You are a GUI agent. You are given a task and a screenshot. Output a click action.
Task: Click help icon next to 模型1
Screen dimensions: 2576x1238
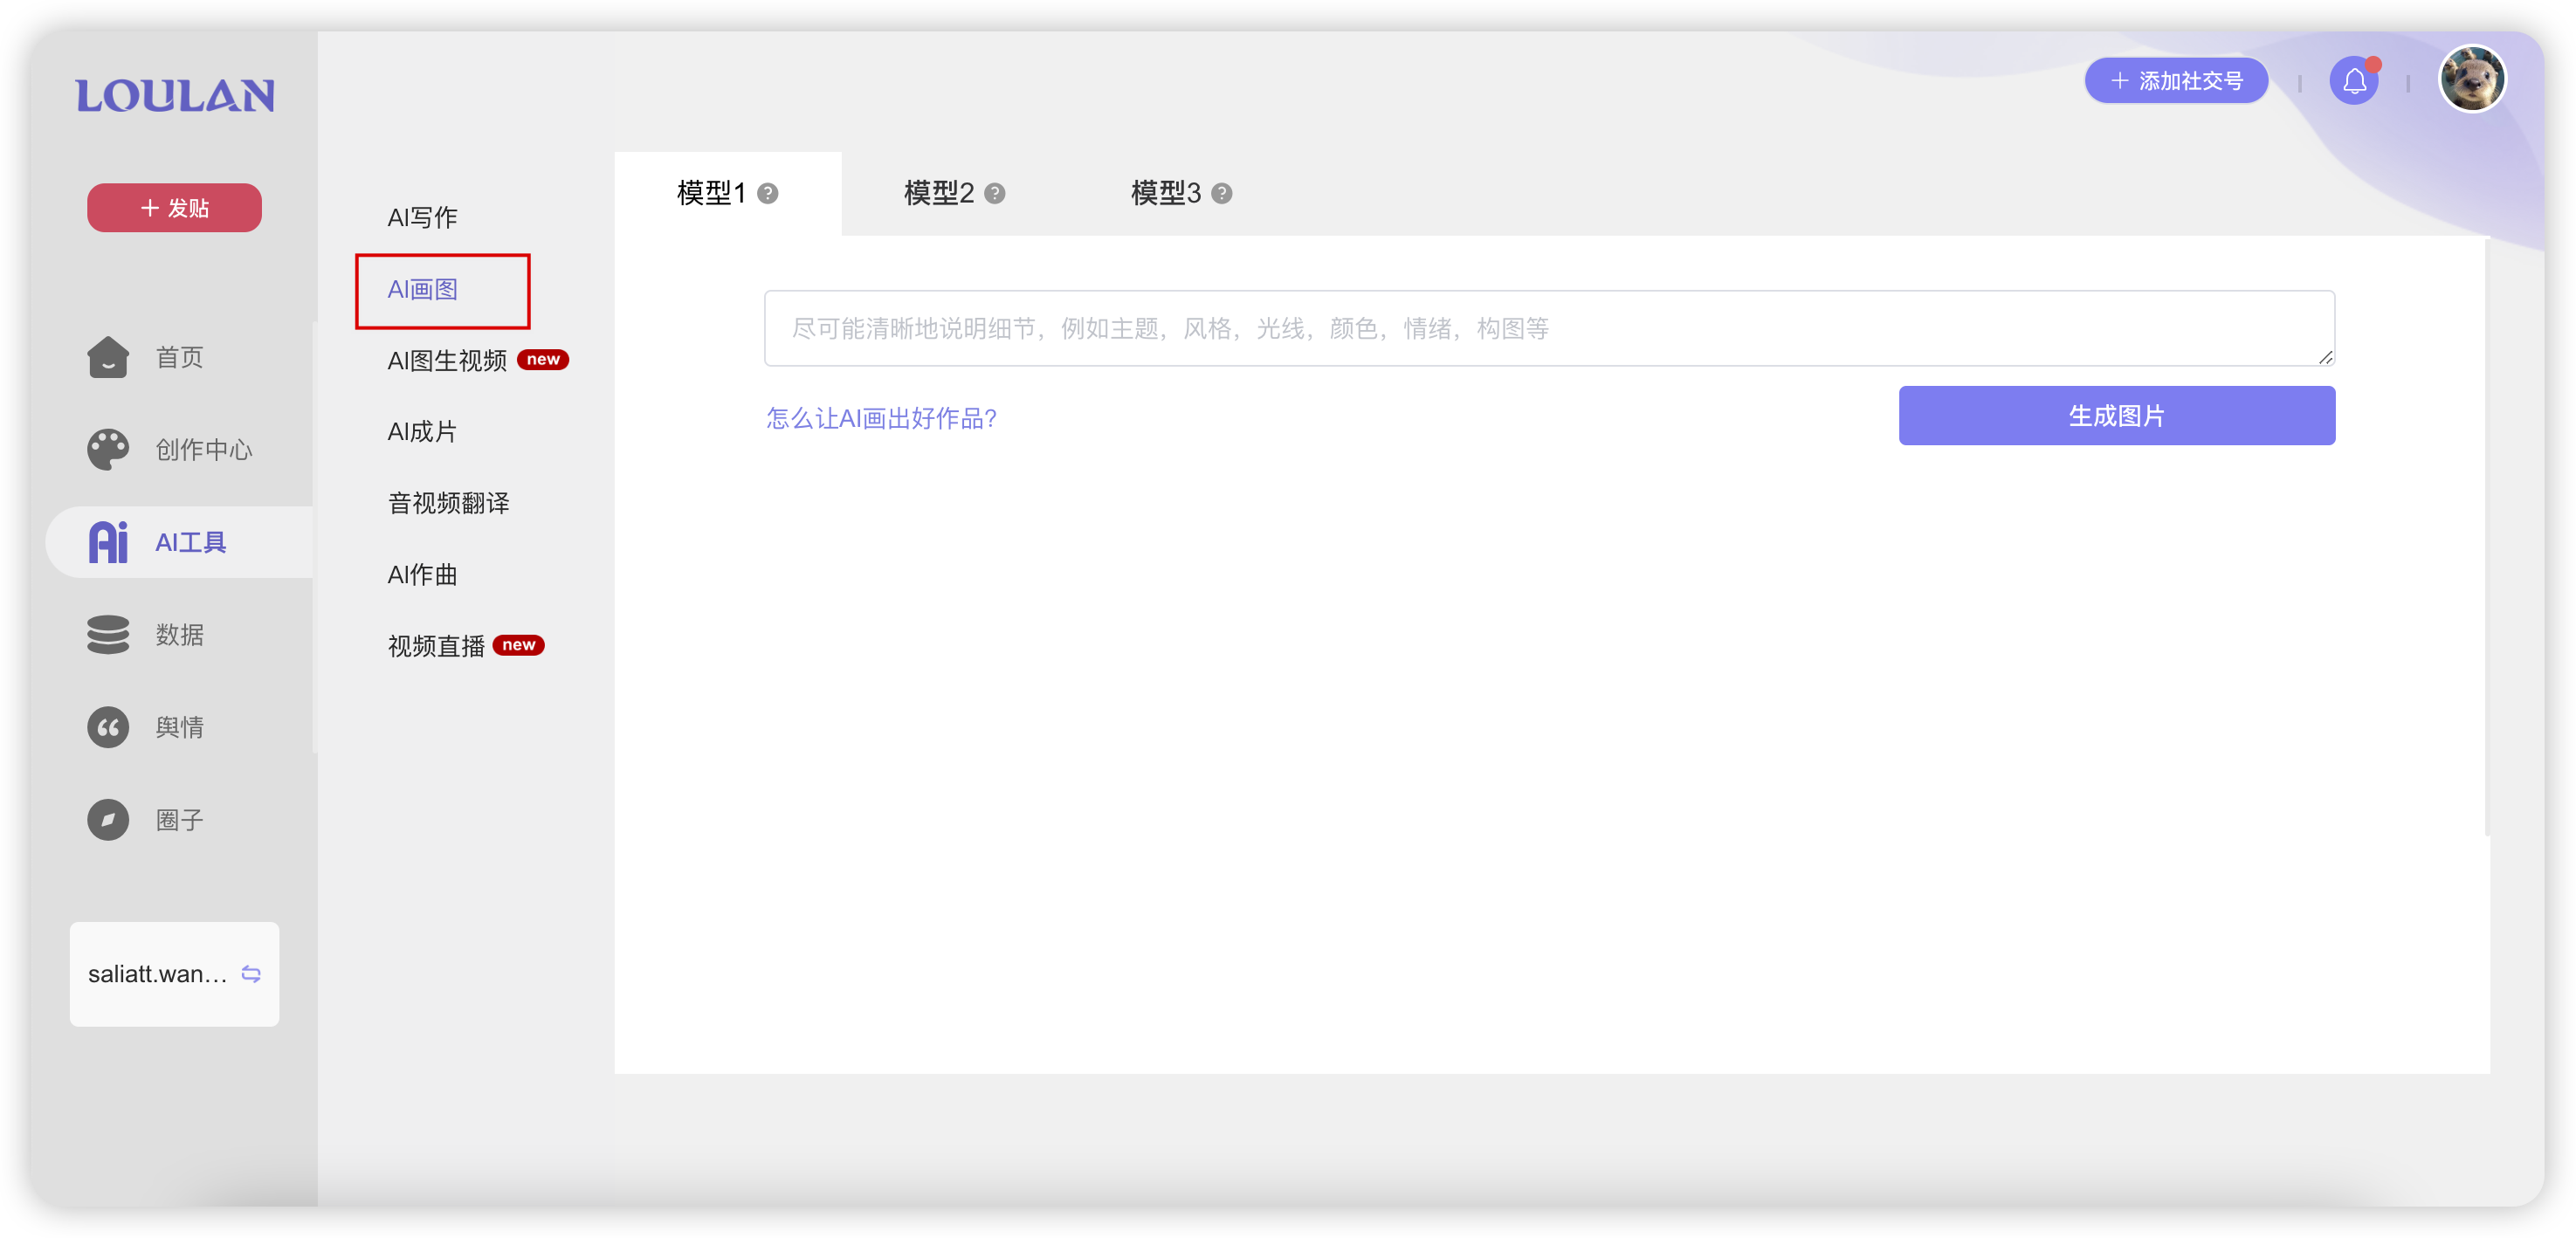click(x=767, y=193)
